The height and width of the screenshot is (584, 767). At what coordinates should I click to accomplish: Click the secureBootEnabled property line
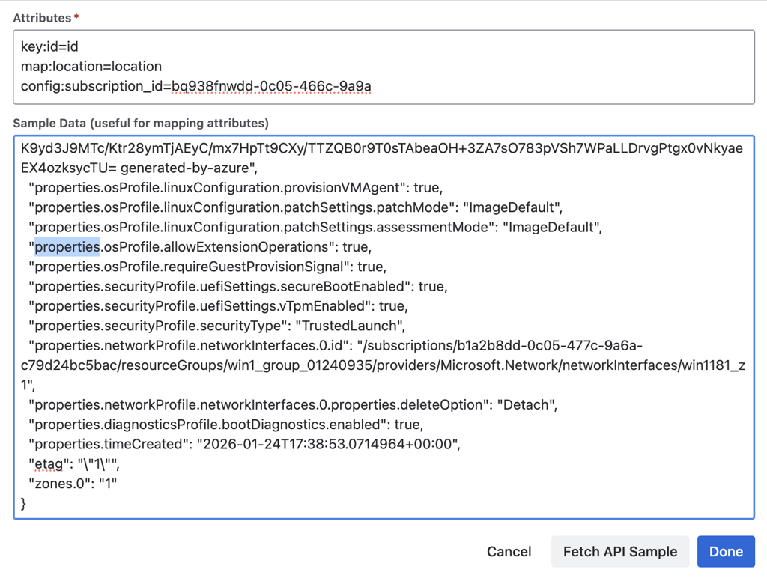[x=237, y=287]
